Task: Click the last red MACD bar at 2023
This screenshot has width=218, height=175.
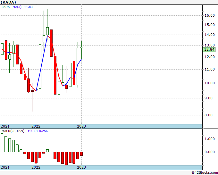Action: [x=81, y=154]
